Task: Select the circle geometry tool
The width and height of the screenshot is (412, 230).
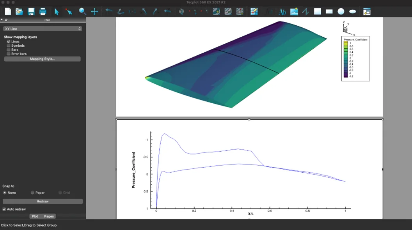Action: (341, 12)
